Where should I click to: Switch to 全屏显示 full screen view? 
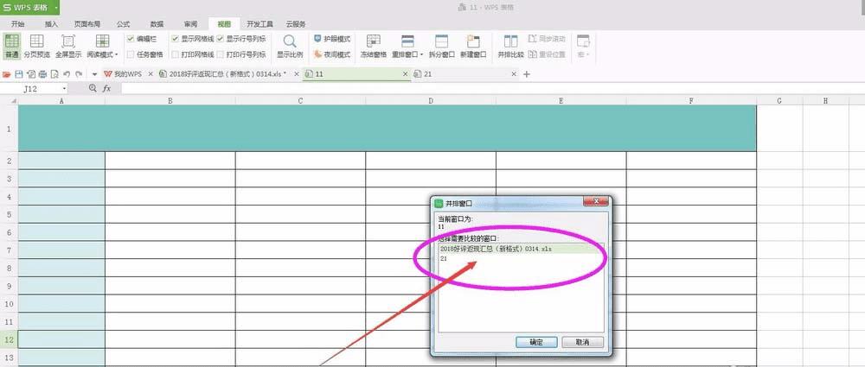[68, 47]
